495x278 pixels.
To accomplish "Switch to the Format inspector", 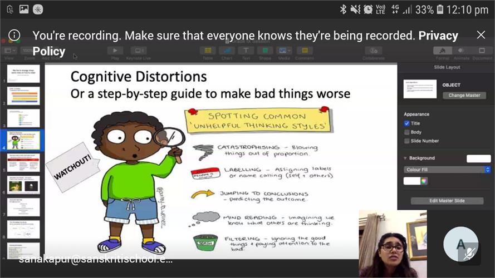I will point(443,51).
